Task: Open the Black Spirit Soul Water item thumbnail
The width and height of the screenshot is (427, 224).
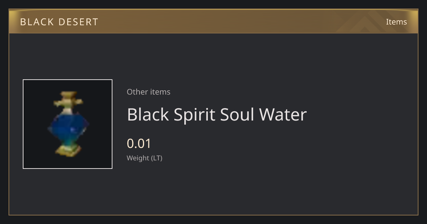Action: (68, 124)
